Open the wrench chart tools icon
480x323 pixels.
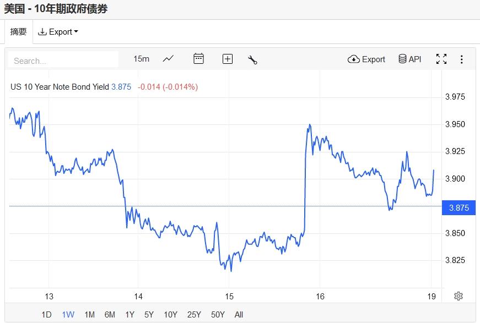(253, 59)
